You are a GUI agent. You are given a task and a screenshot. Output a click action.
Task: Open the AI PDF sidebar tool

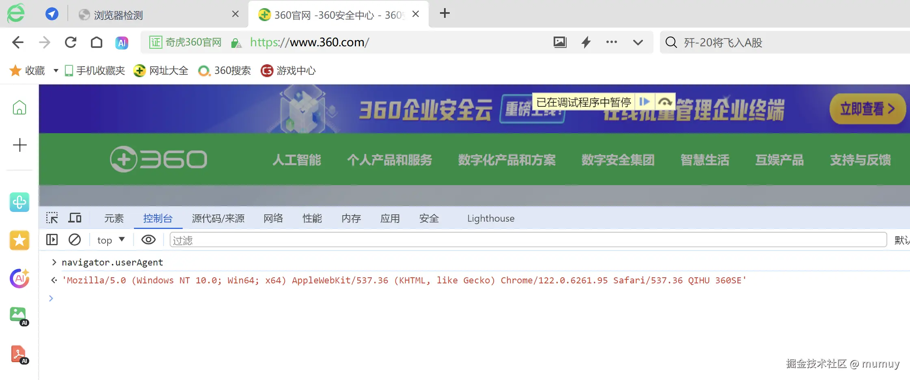[x=19, y=355]
